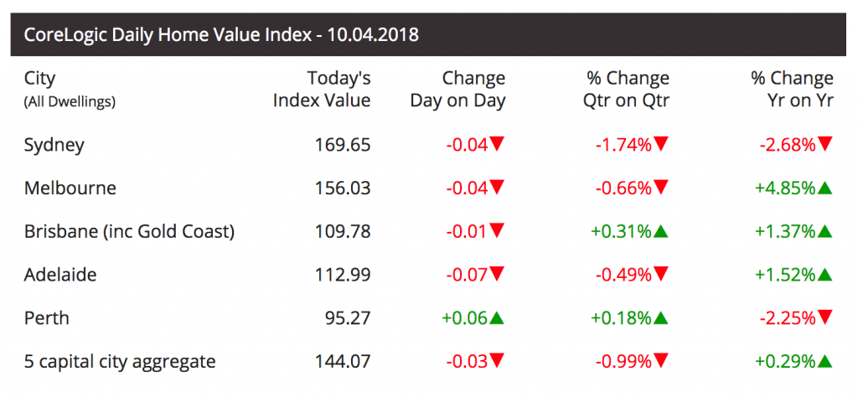The width and height of the screenshot is (858, 397).
Task: Click Sydney's red day-on-day down arrow
Action: coord(498,144)
